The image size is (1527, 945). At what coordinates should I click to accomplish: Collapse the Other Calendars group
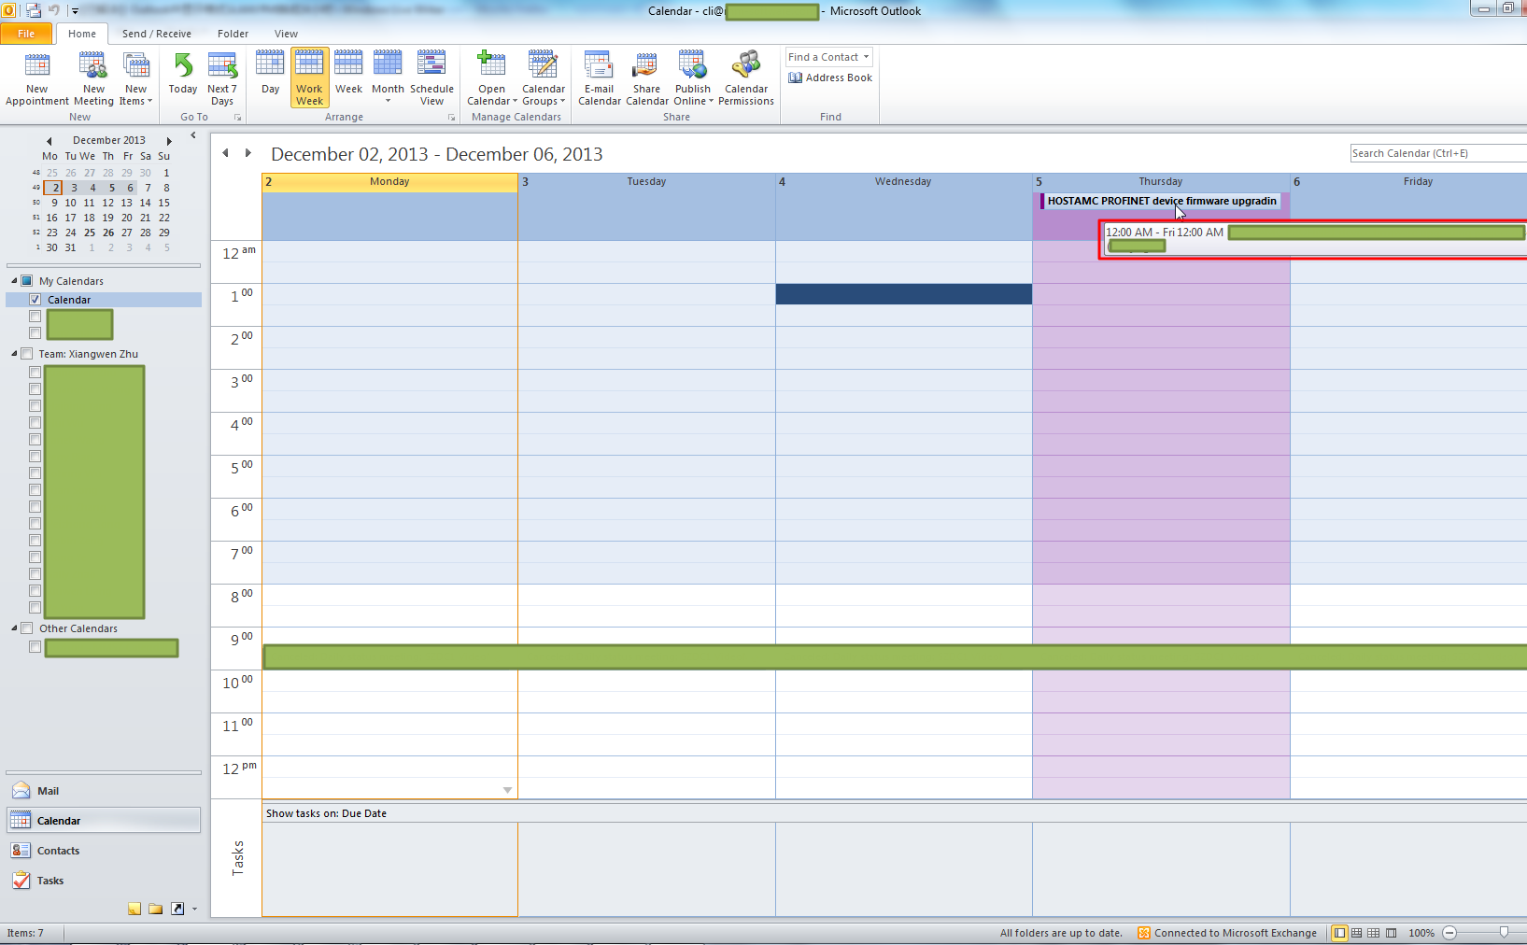[x=14, y=628]
